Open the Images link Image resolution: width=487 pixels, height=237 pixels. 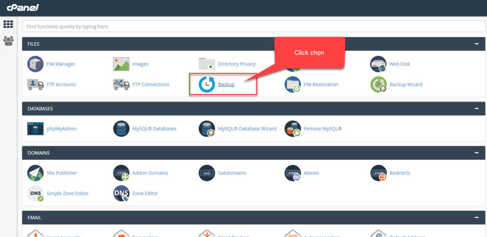140,64
